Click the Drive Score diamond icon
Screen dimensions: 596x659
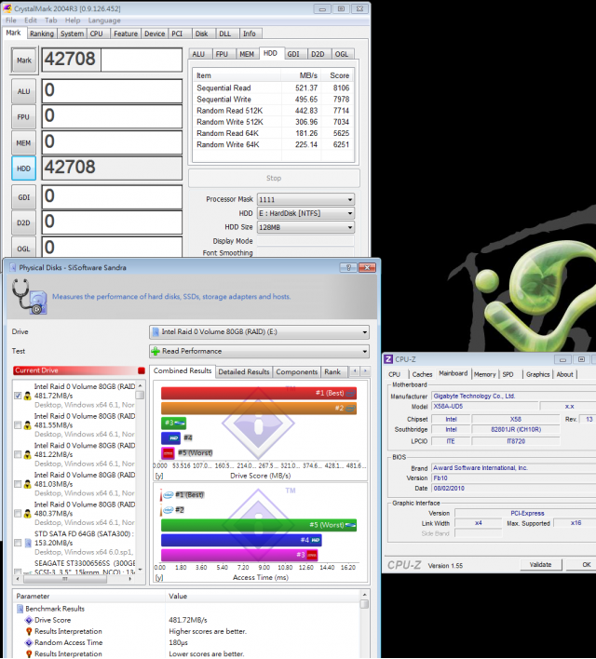coord(29,620)
